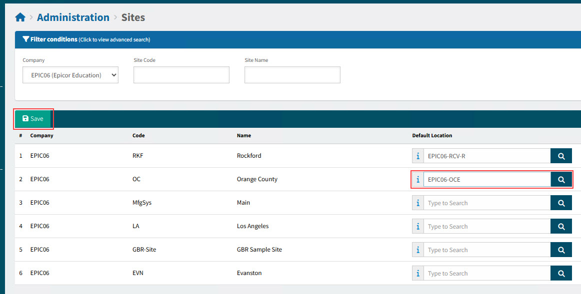Viewport: 581px width, 294px height.
Task: Click the EPIC06-RCV-R default location field
Action: (486, 156)
